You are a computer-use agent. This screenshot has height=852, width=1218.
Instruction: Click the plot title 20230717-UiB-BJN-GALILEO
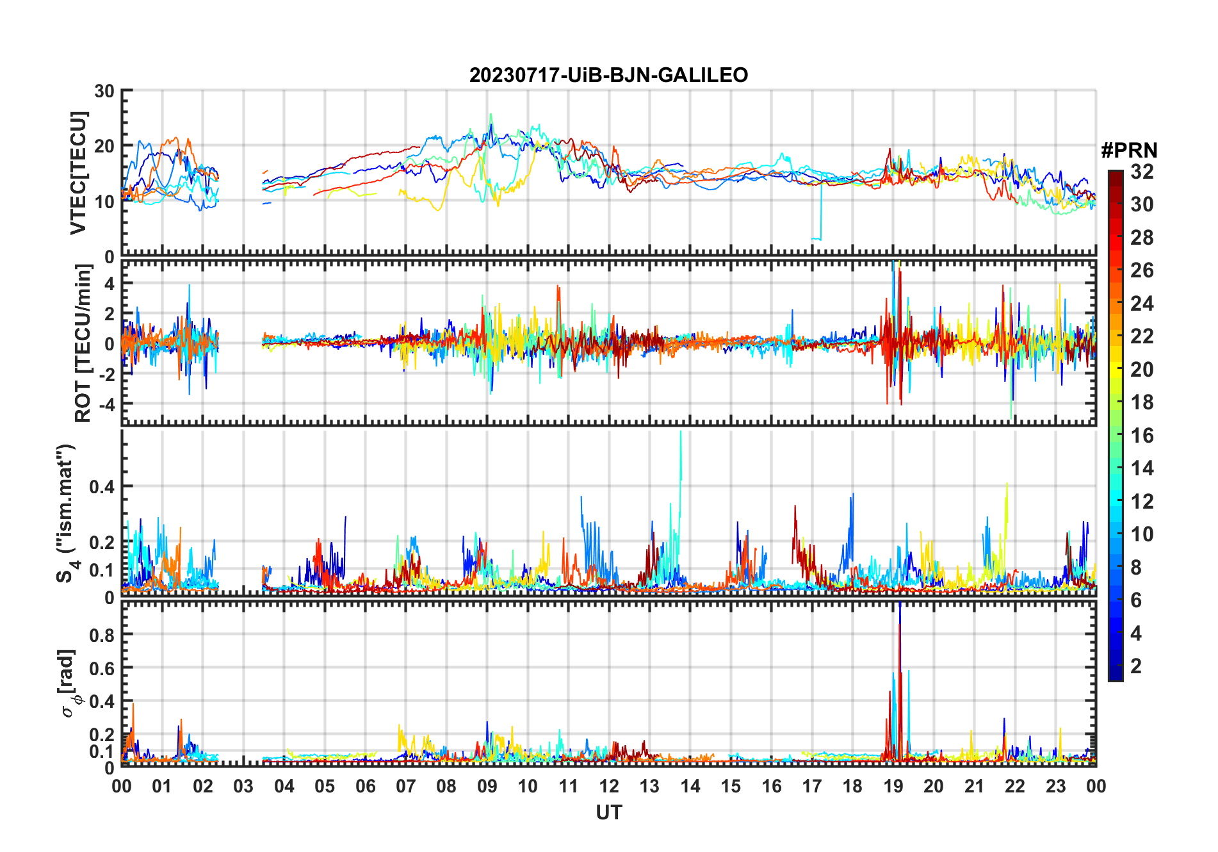coord(608,75)
